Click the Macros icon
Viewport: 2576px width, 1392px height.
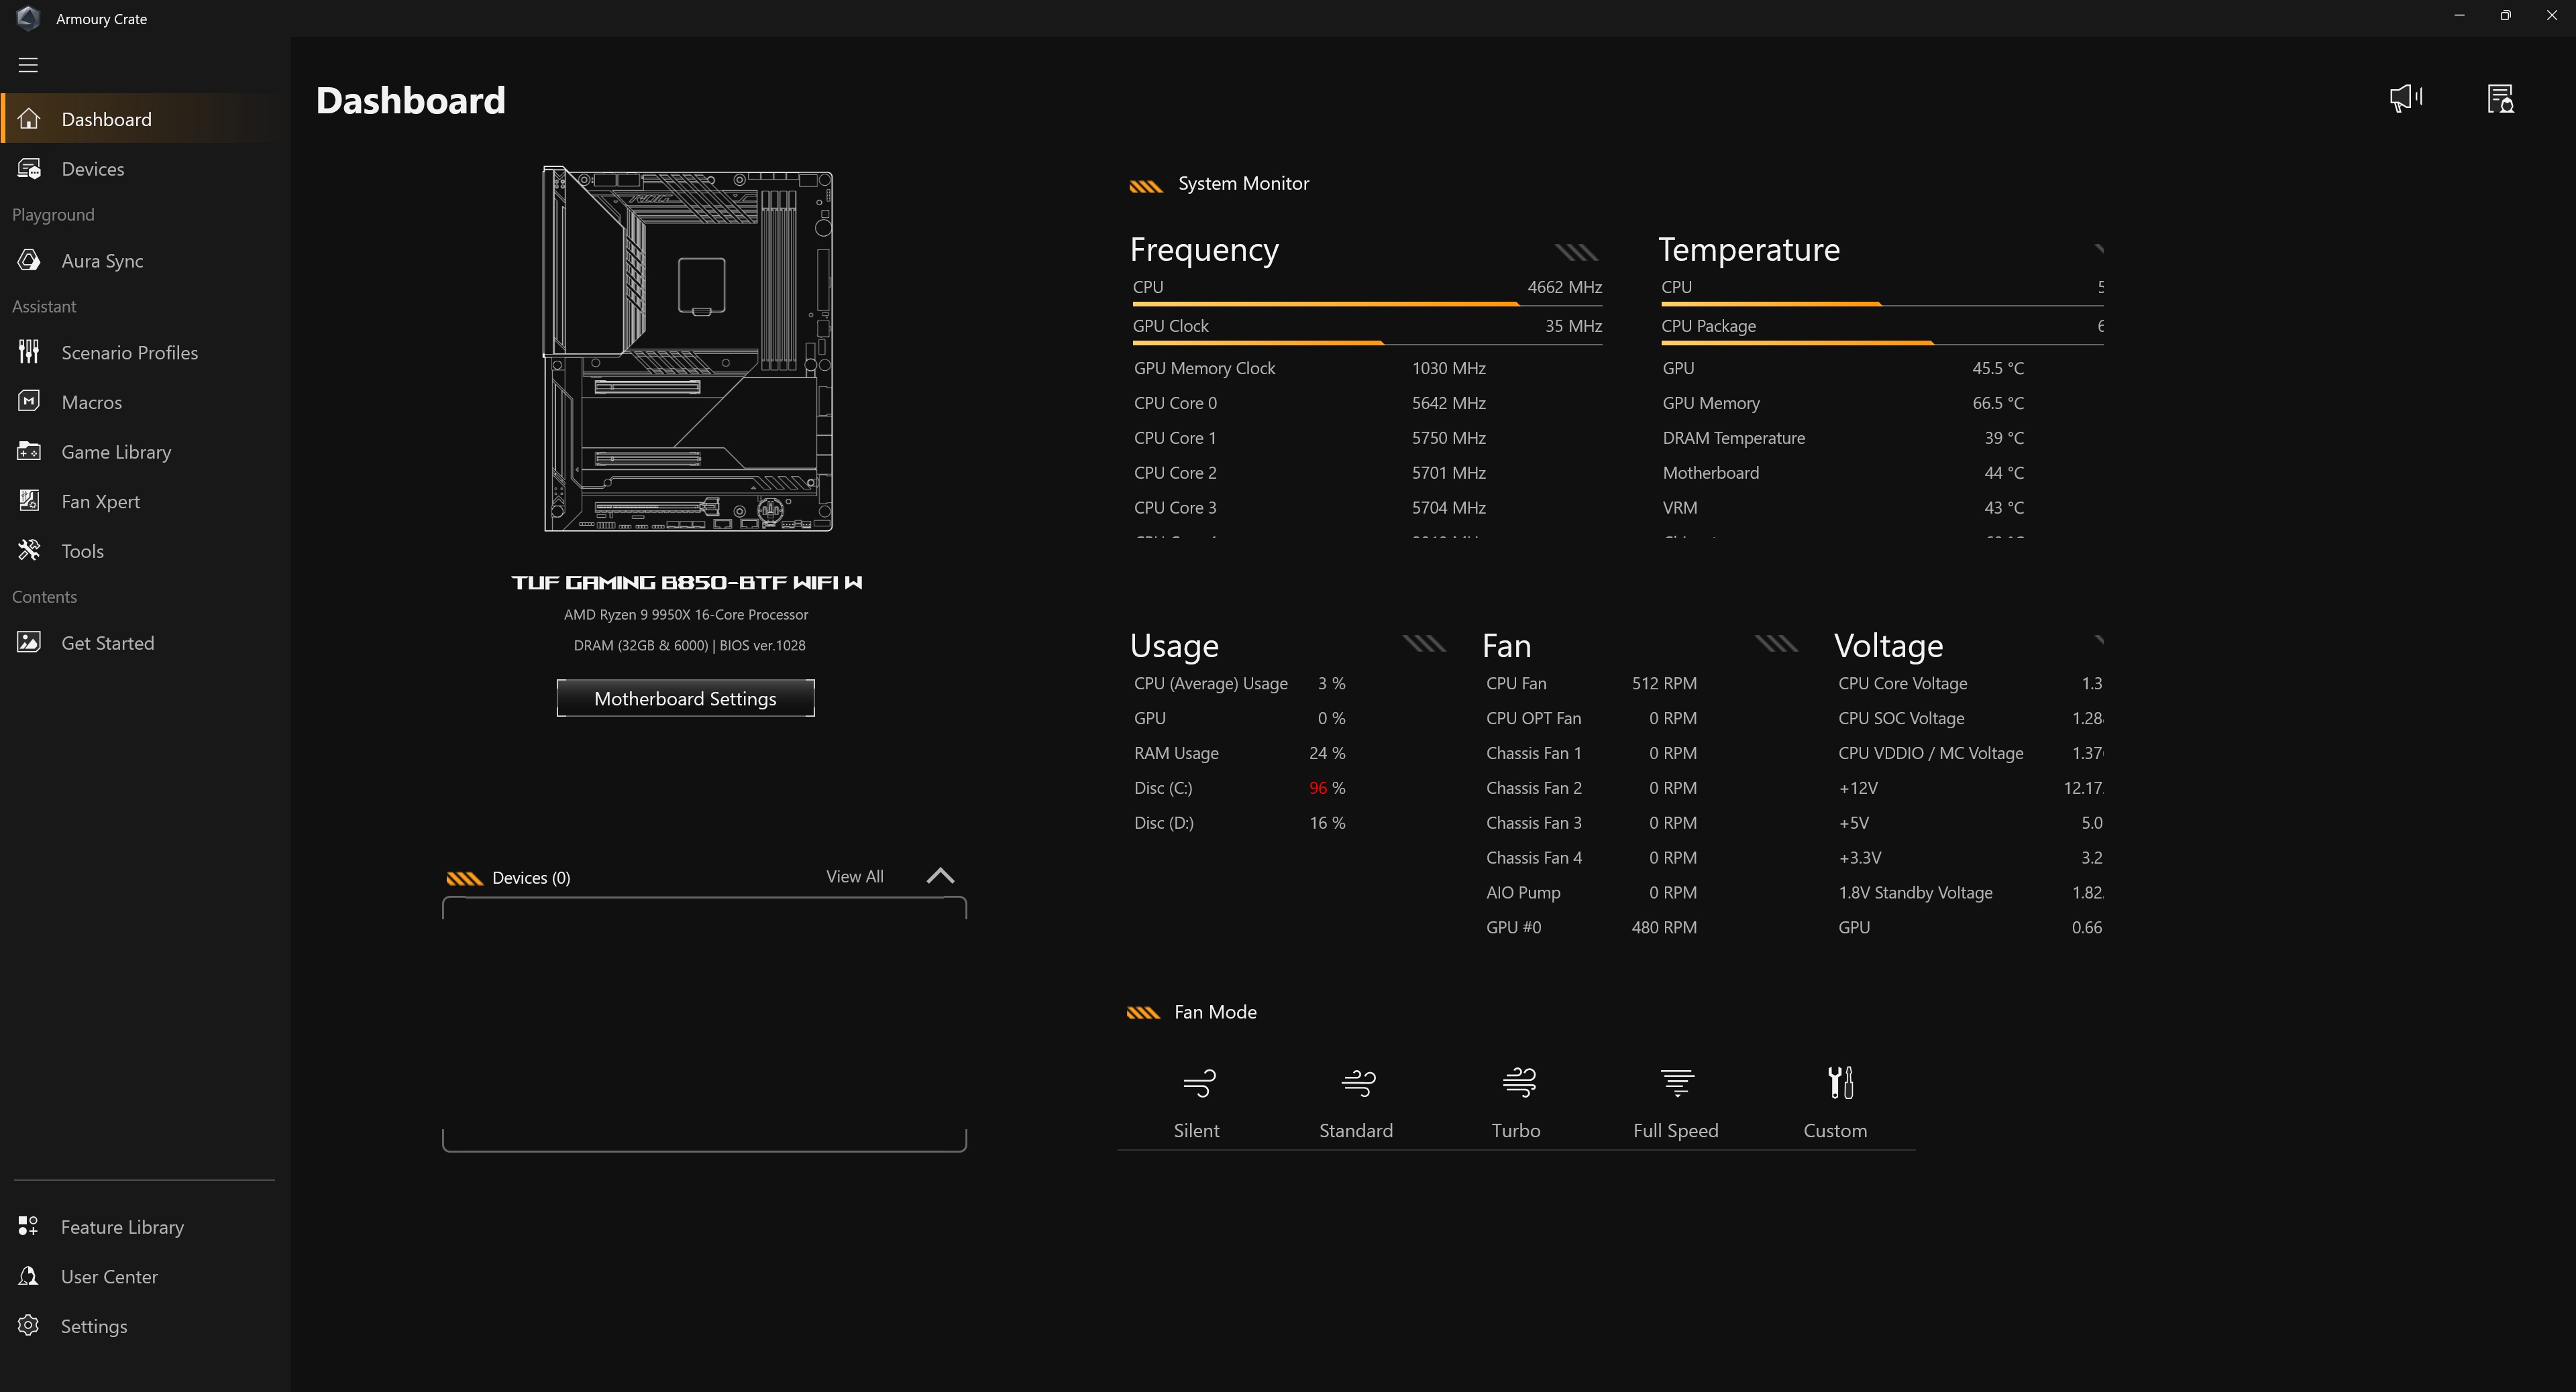click(29, 402)
